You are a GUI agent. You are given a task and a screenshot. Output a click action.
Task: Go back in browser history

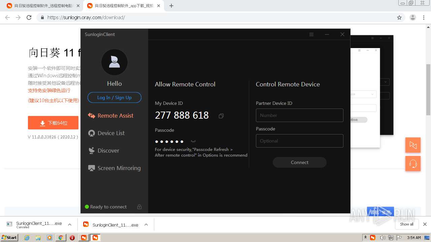7,17
